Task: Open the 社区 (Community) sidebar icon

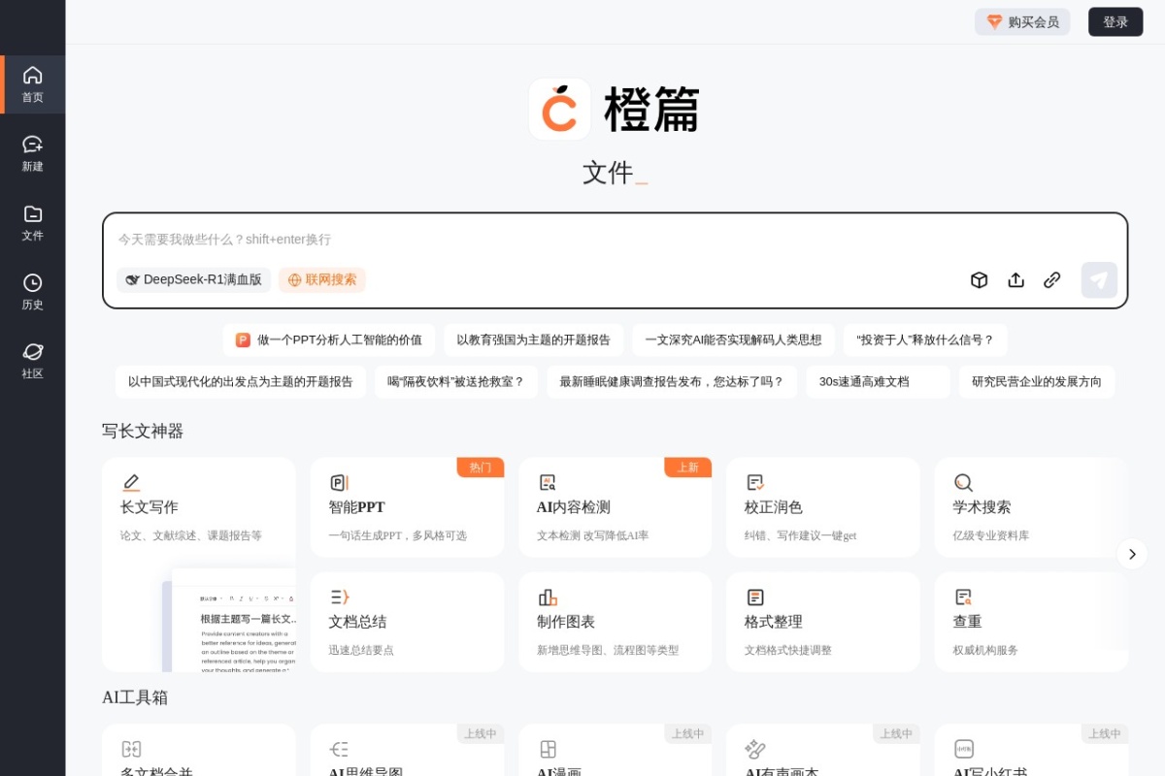Action: (x=32, y=361)
